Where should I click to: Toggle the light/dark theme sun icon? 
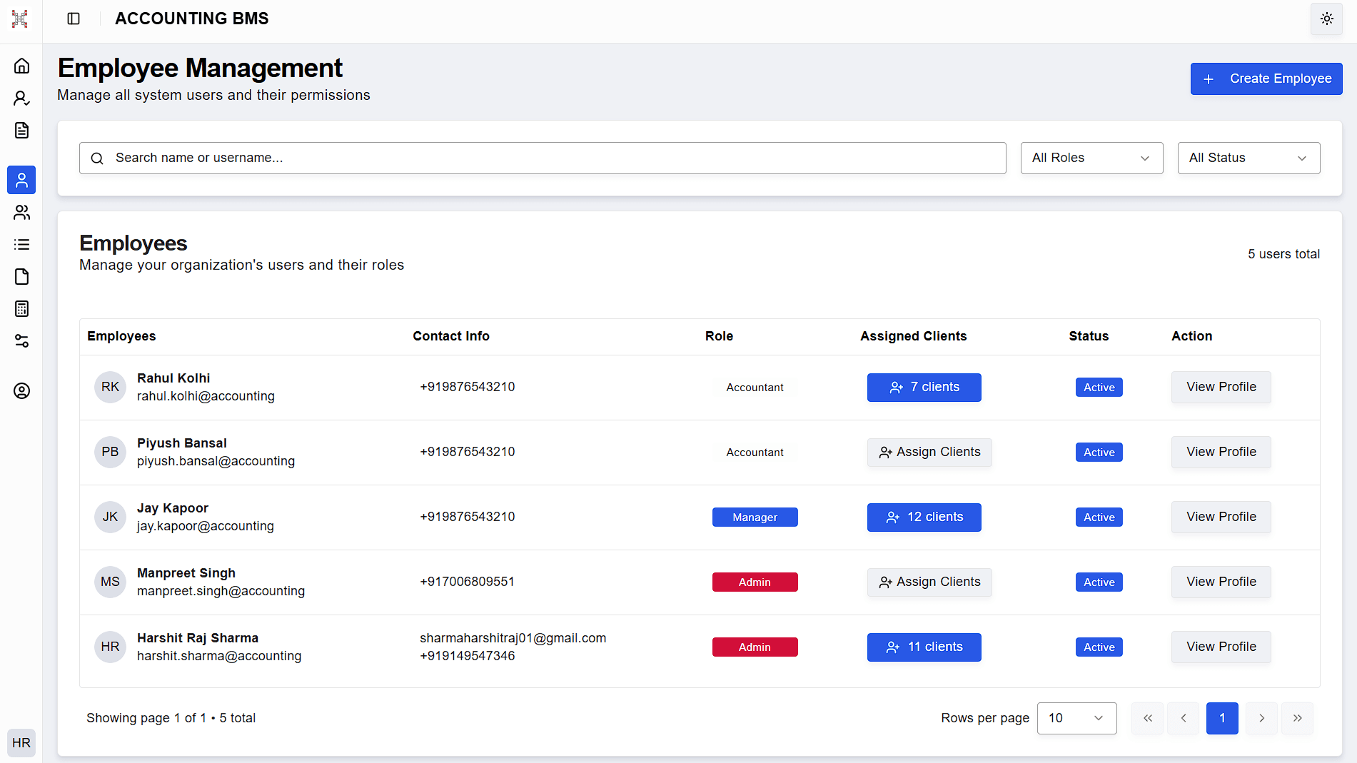pos(1326,19)
